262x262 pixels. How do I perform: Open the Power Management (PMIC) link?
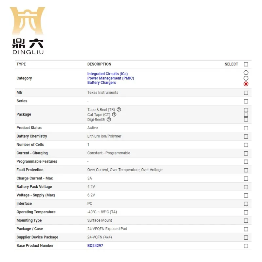click(x=111, y=78)
